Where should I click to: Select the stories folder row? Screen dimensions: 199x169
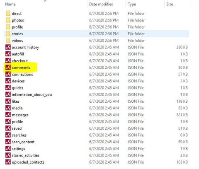97,34
